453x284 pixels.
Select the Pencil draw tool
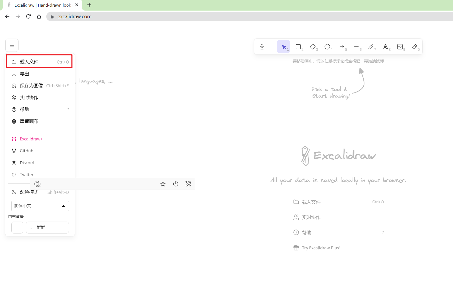(371, 47)
